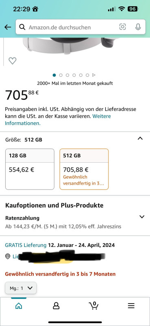This screenshot has height=326, width=150.
Task: Show the second product image dot
Action: point(61,75)
